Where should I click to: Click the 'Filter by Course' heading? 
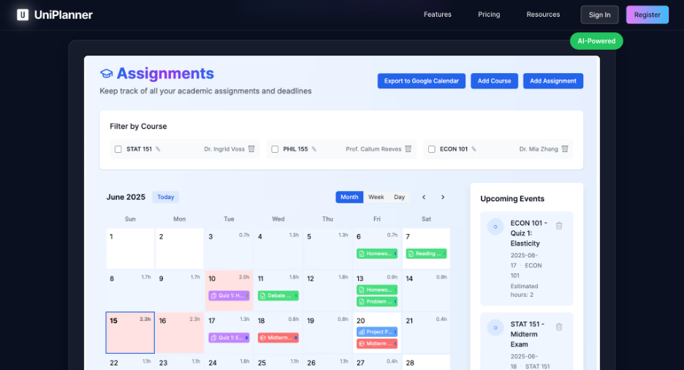click(138, 127)
